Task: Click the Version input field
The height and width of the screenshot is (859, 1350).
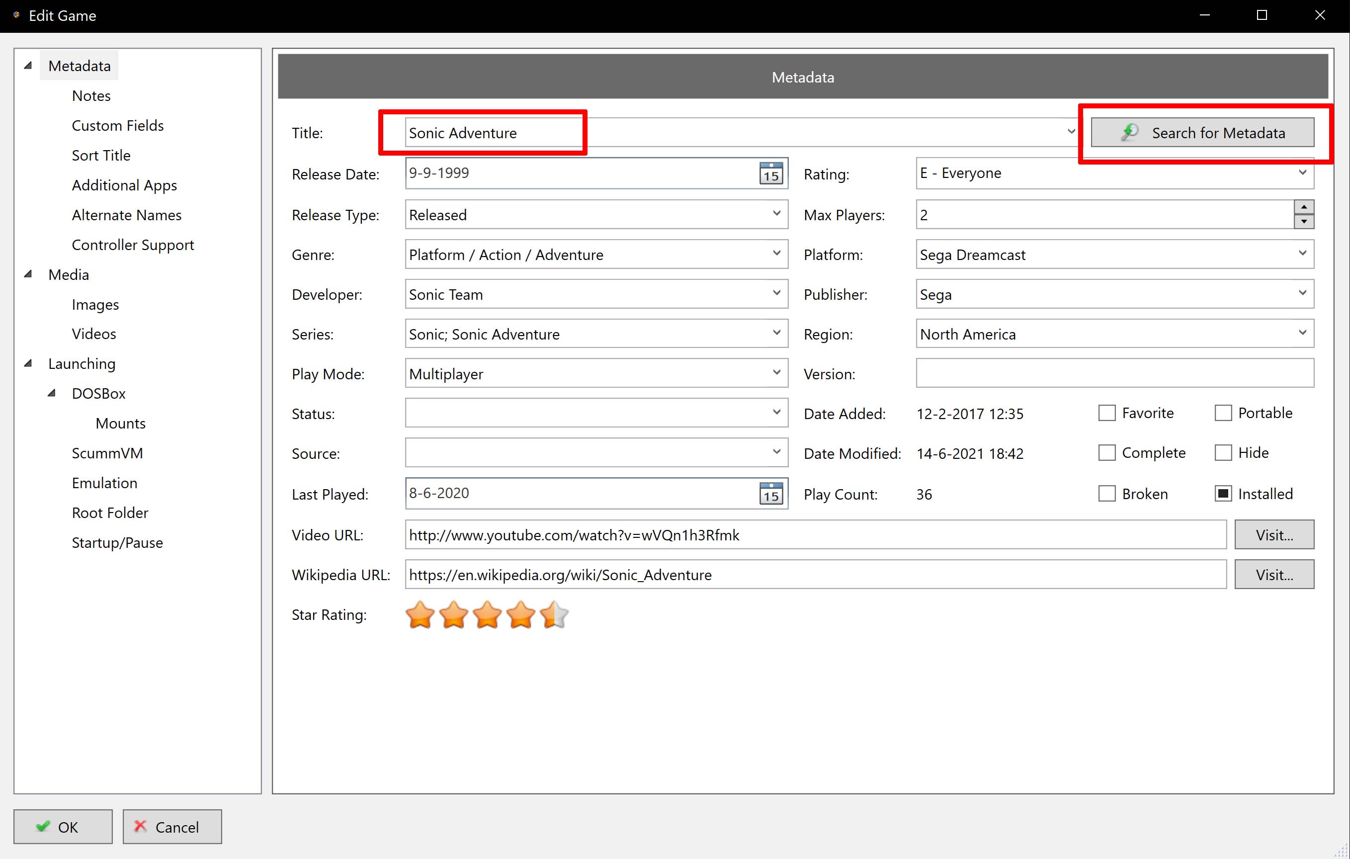Action: click(x=1115, y=373)
